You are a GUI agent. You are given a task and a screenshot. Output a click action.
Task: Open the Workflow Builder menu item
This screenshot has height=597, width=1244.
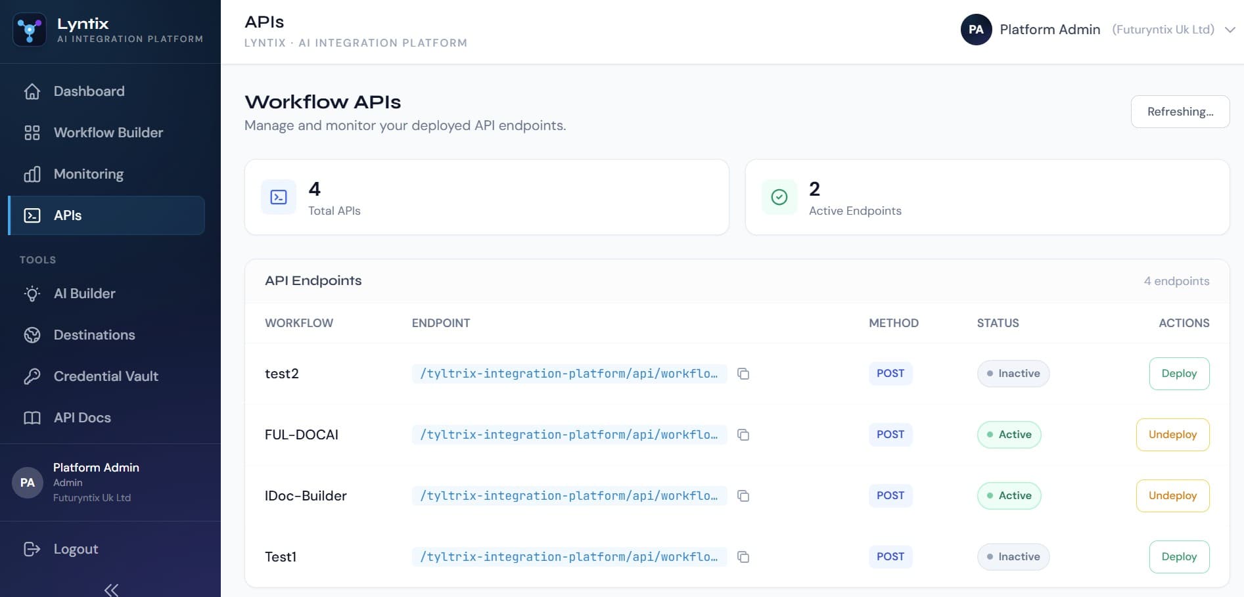click(x=106, y=133)
